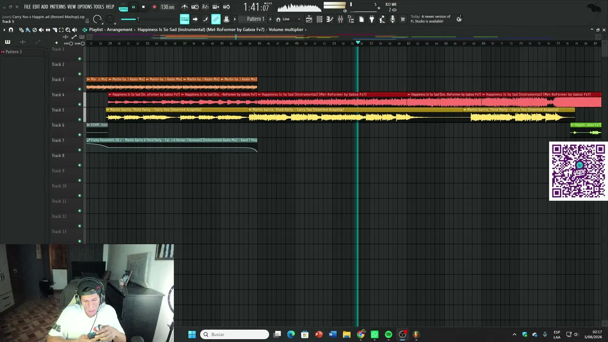Click the newer version available notification
This screenshot has width=608, height=342.
tap(430, 19)
